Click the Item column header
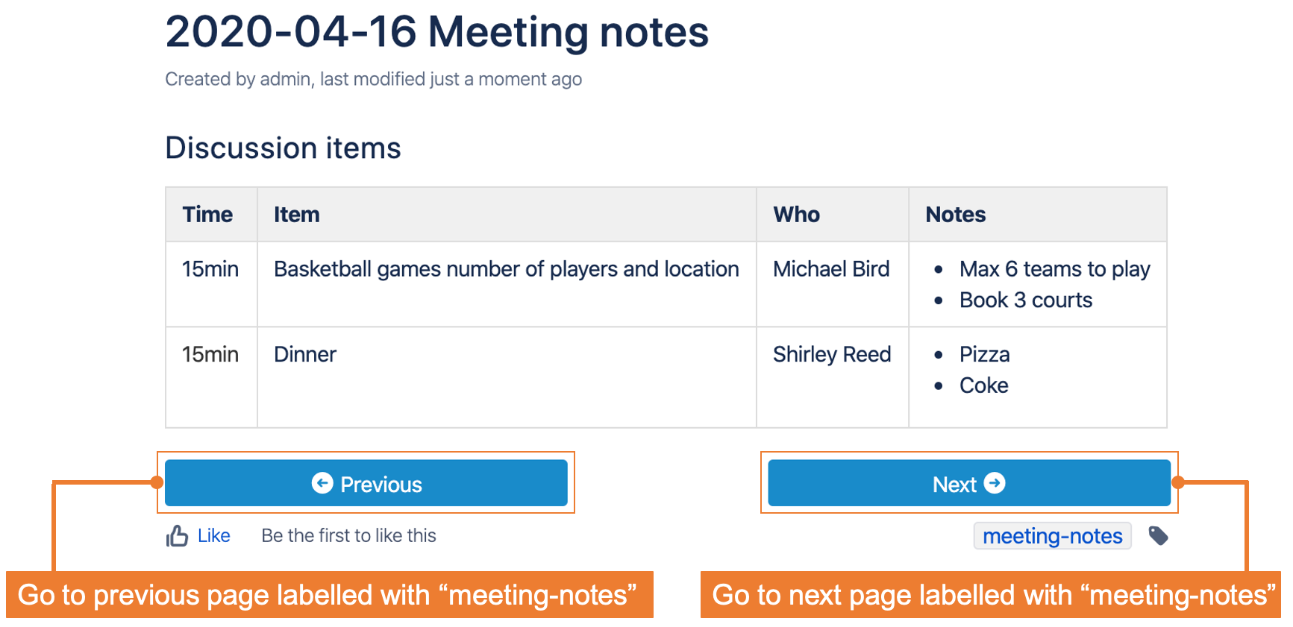The height and width of the screenshot is (627, 1293). tap(297, 215)
